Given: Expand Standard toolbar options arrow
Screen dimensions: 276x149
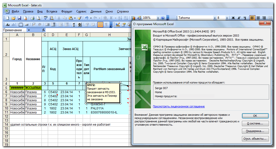Looking at the screenshot, I should pos(168,18).
